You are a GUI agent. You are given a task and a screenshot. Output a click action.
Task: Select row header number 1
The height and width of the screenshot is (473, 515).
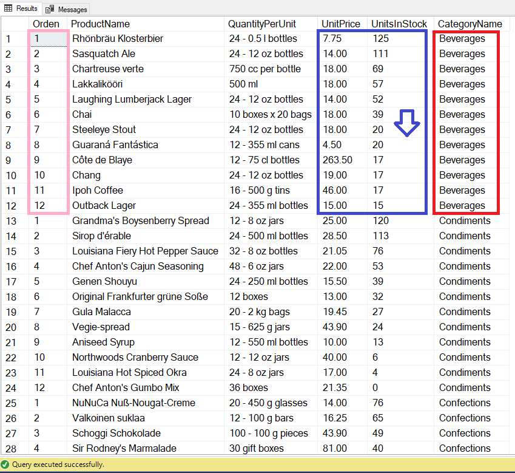point(15,39)
